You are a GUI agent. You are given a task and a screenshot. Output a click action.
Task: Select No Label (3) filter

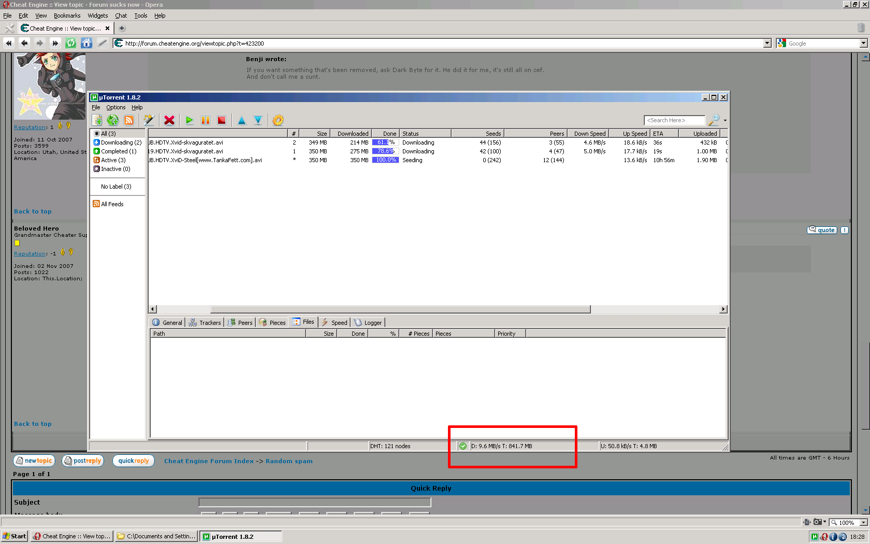[116, 187]
